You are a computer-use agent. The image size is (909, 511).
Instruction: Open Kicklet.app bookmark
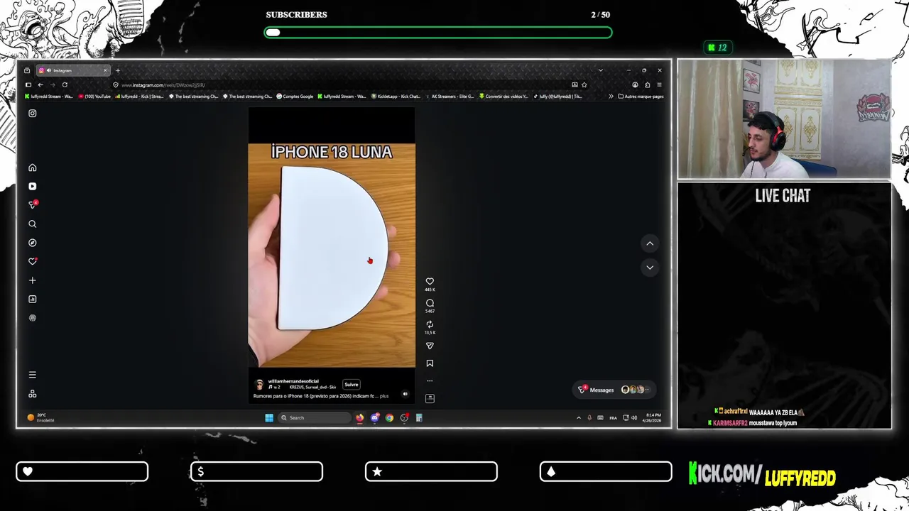tap(396, 97)
